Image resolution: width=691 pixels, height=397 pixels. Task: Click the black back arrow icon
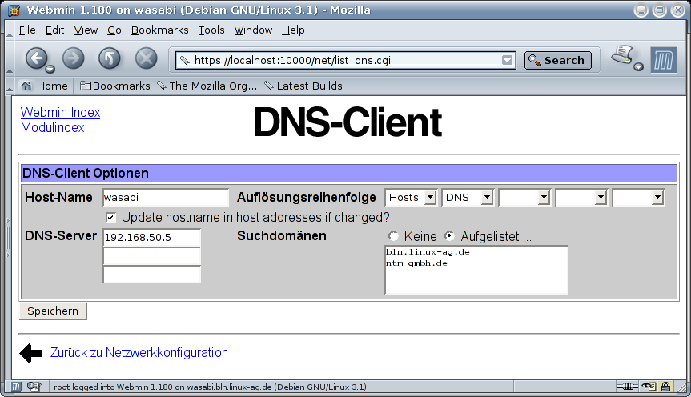pyautogui.click(x=31, y=353)
